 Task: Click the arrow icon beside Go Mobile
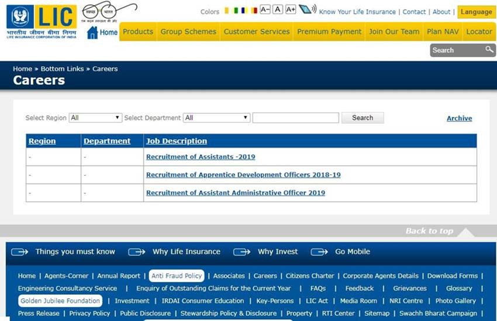[x=319, y=252]
